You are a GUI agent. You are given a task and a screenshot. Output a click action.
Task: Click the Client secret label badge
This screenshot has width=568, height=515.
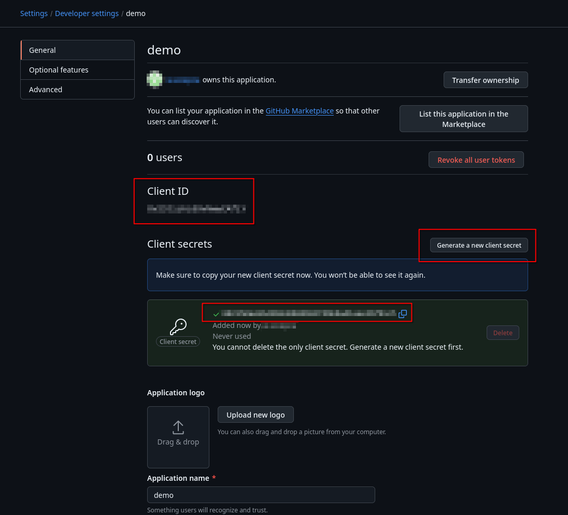click(178, 341)
